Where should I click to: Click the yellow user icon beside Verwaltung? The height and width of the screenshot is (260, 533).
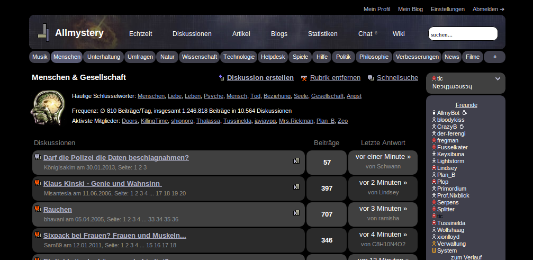click(434, 244)
